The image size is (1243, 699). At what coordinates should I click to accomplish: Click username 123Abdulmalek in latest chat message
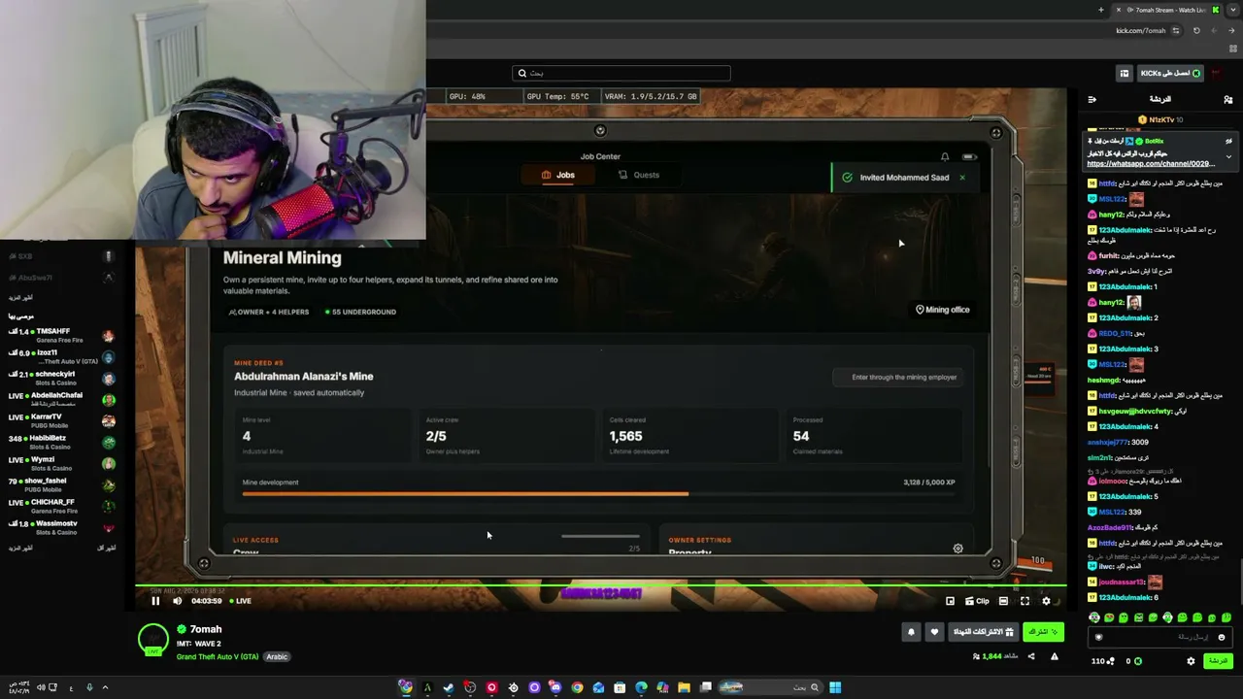(x=1125, y=597)
